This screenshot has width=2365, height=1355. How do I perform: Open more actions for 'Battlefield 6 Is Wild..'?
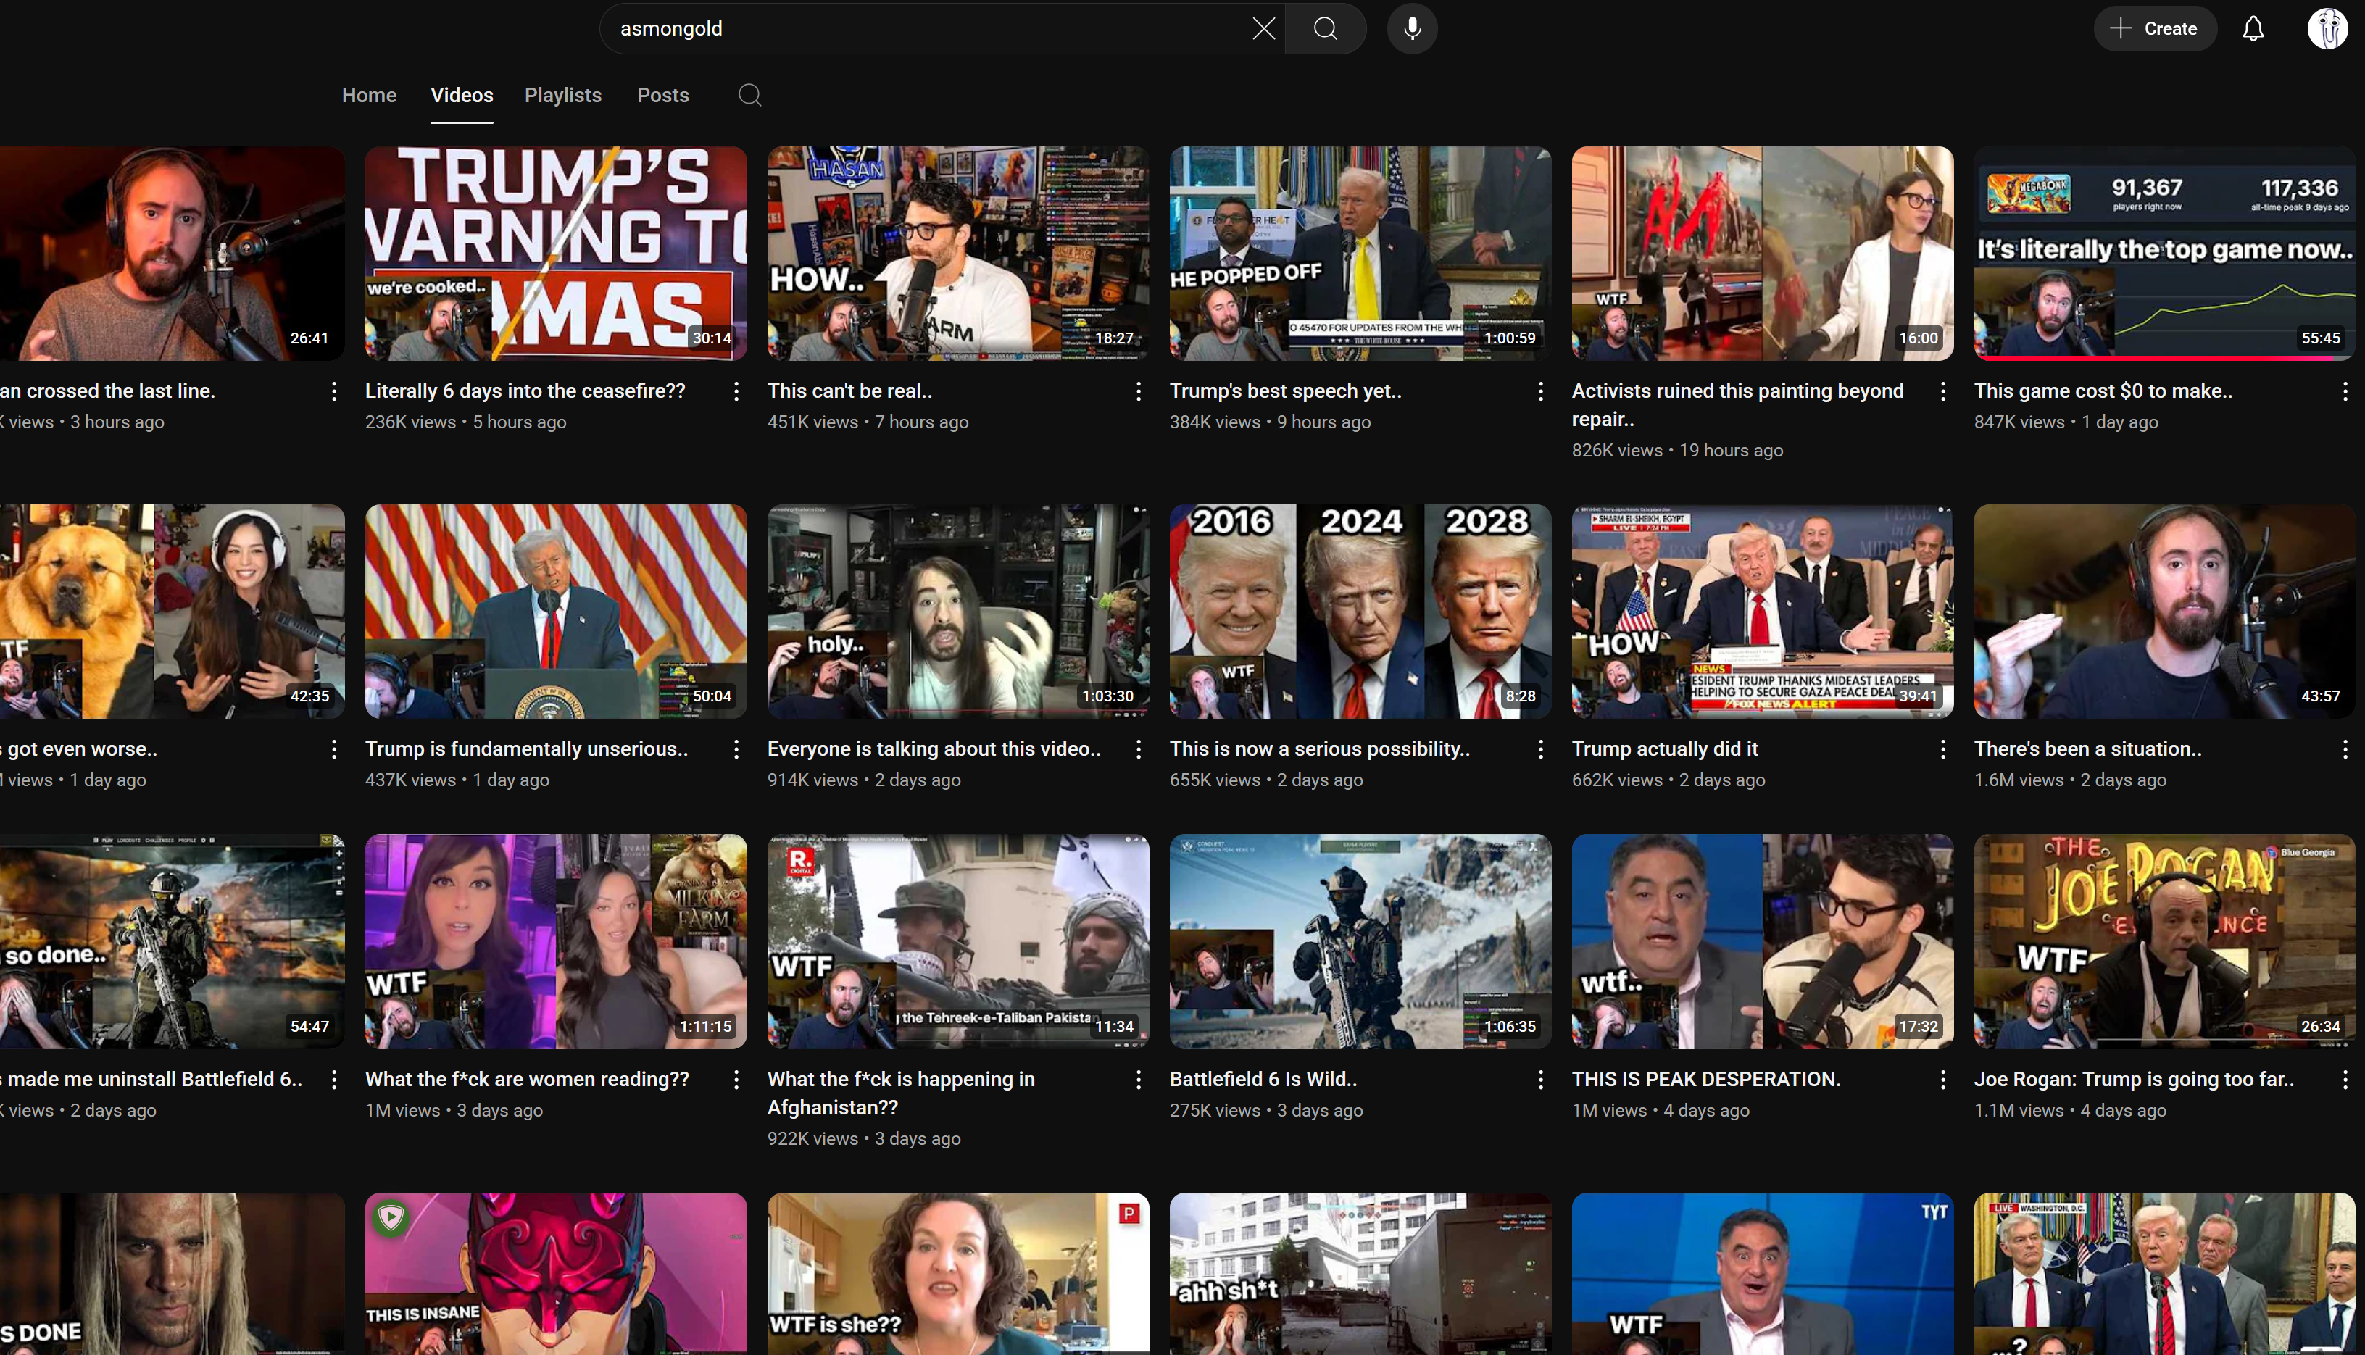(1540, 1080)
